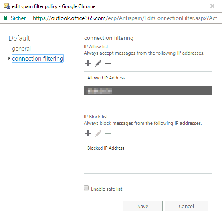
Task: Edit the selected allowed IP address
Action: tap(98, 63)
